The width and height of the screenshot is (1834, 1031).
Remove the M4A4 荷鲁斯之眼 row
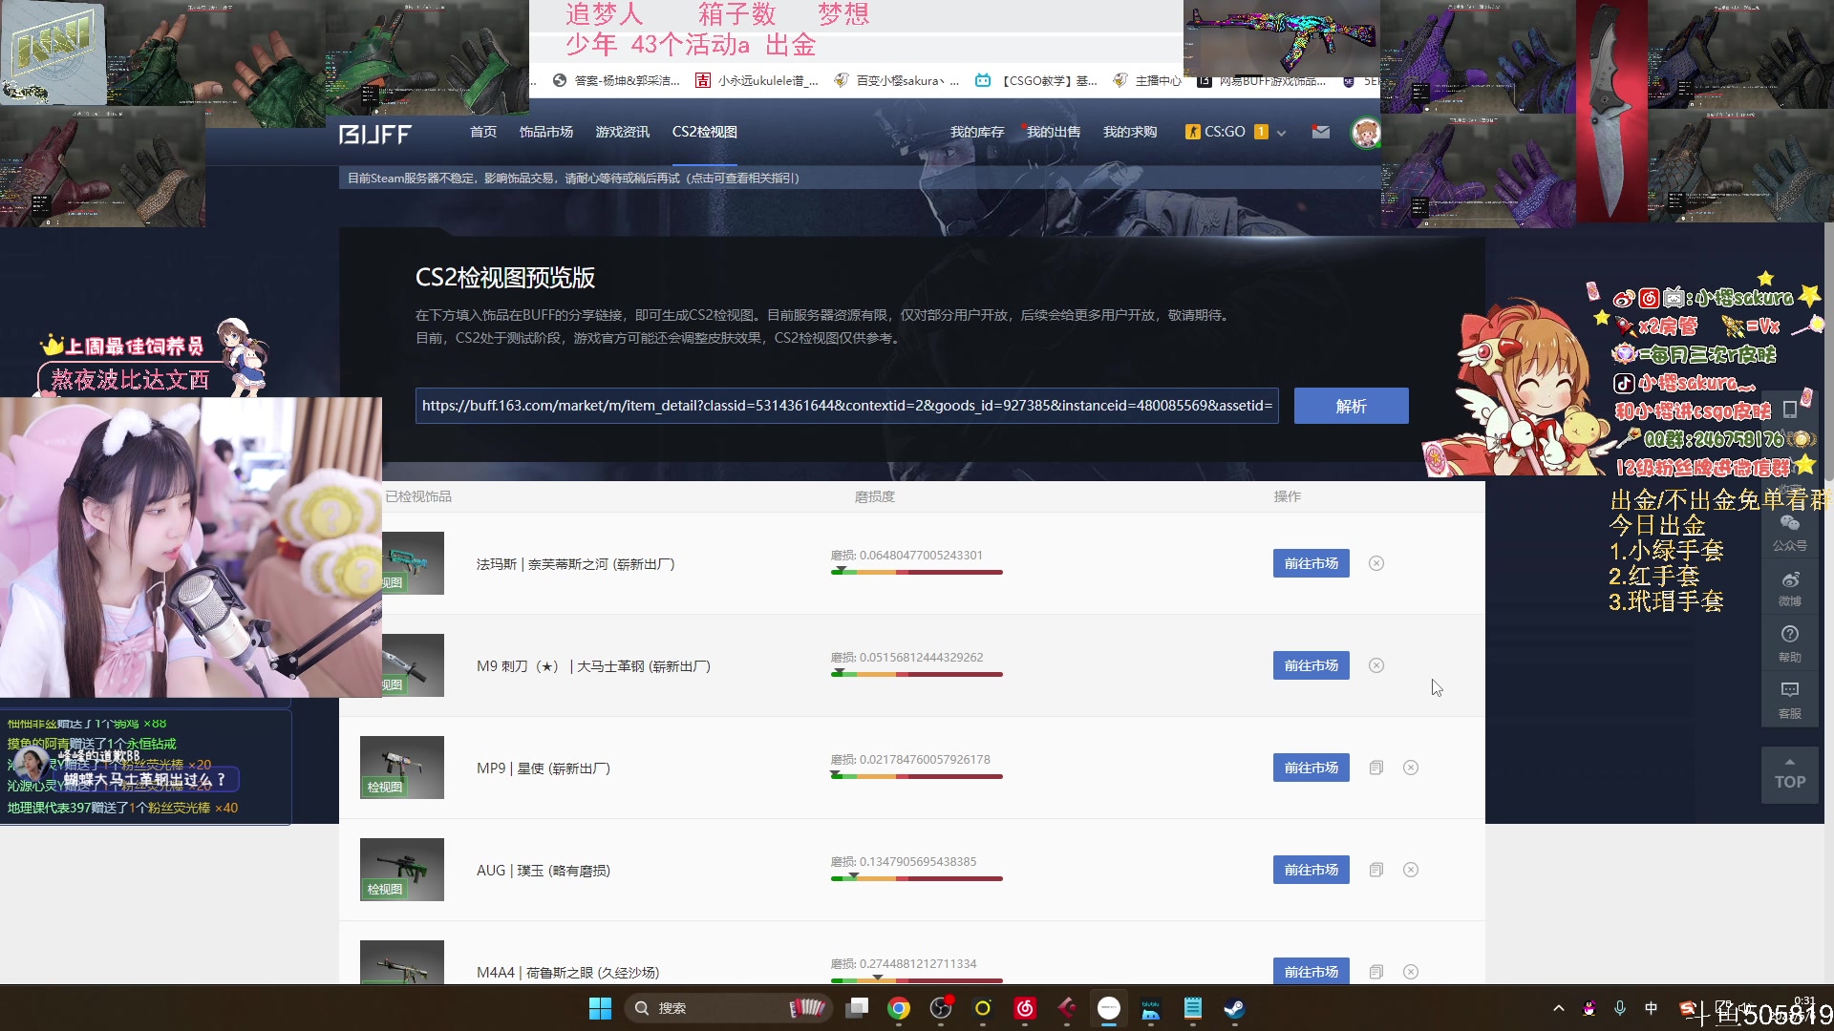point(1411,972)
